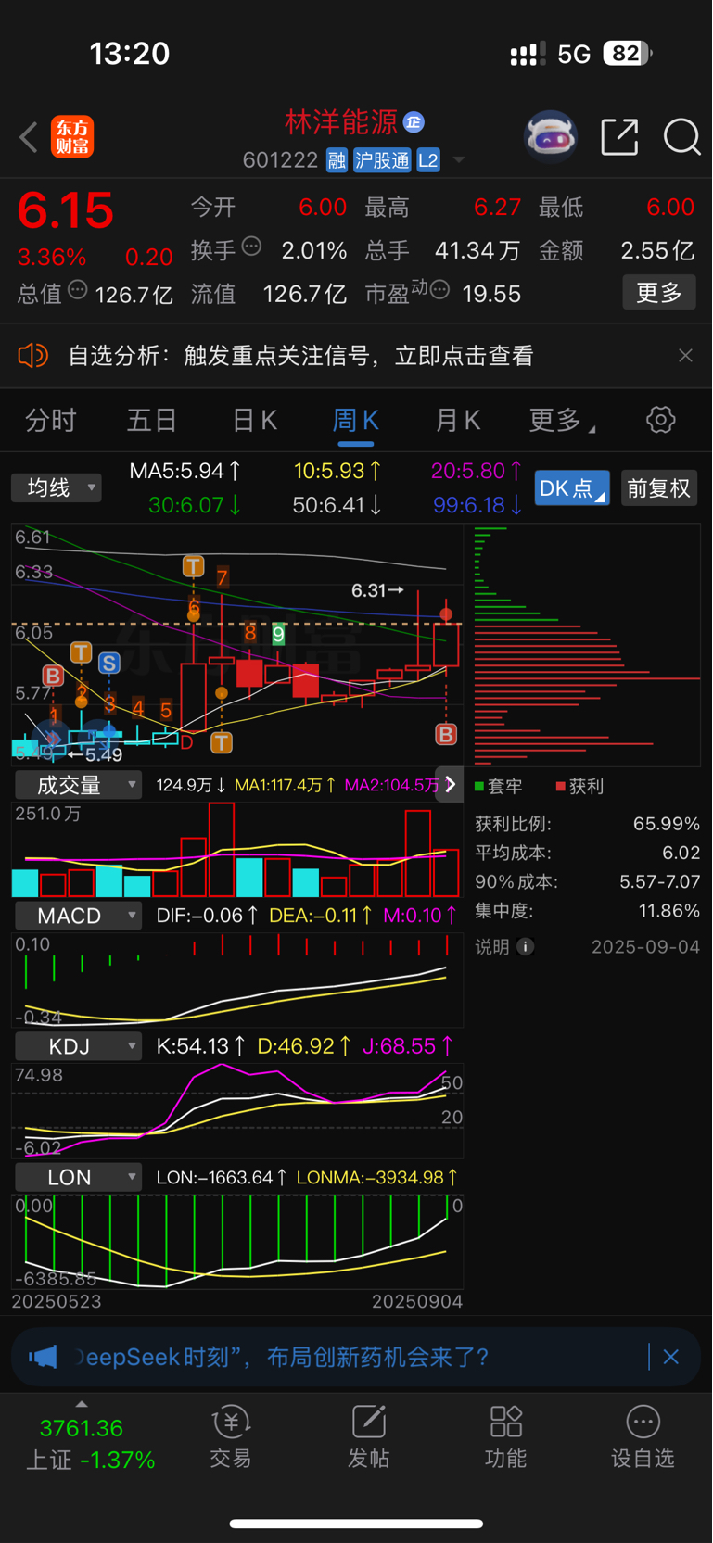Open 交易 trading from bottom bar

(231, 1437)
